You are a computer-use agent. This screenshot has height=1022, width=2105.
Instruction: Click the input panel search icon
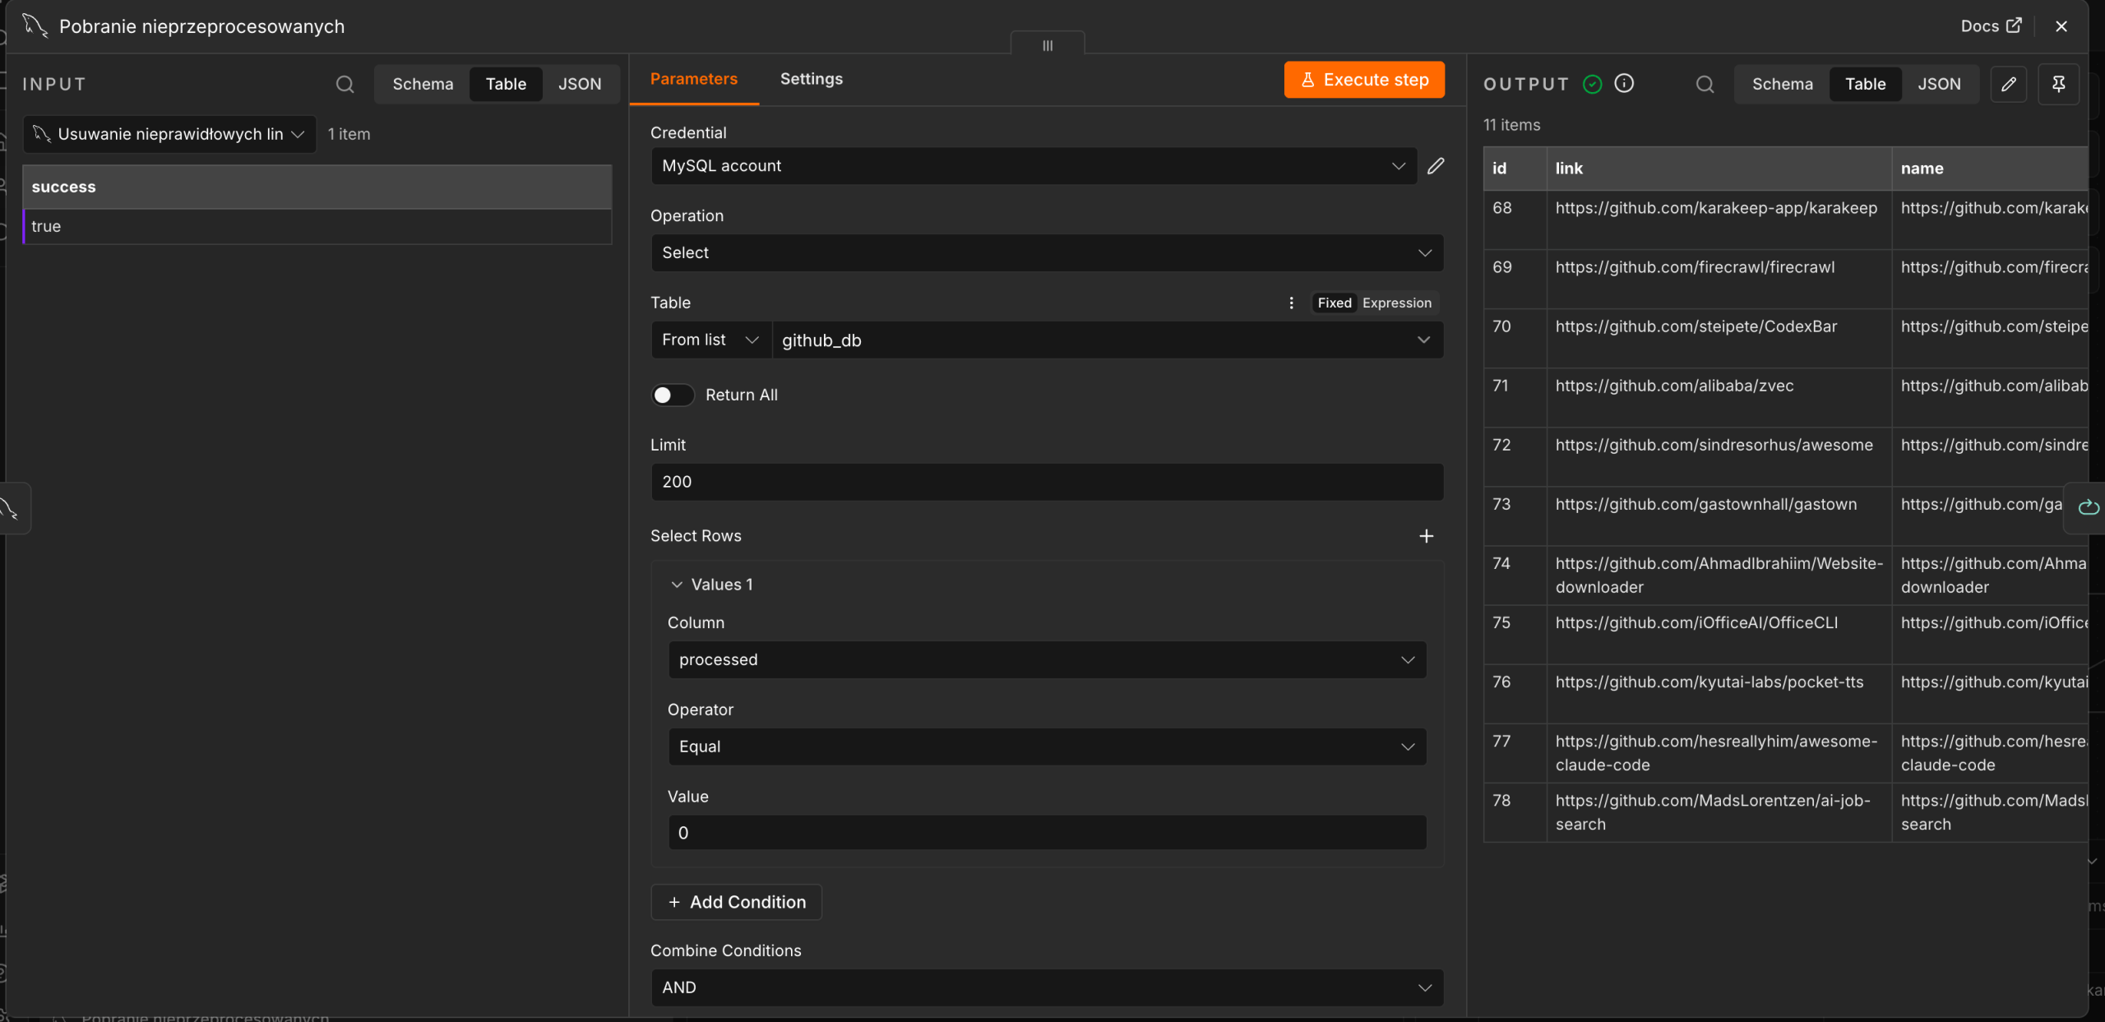[x=345, y=84]
